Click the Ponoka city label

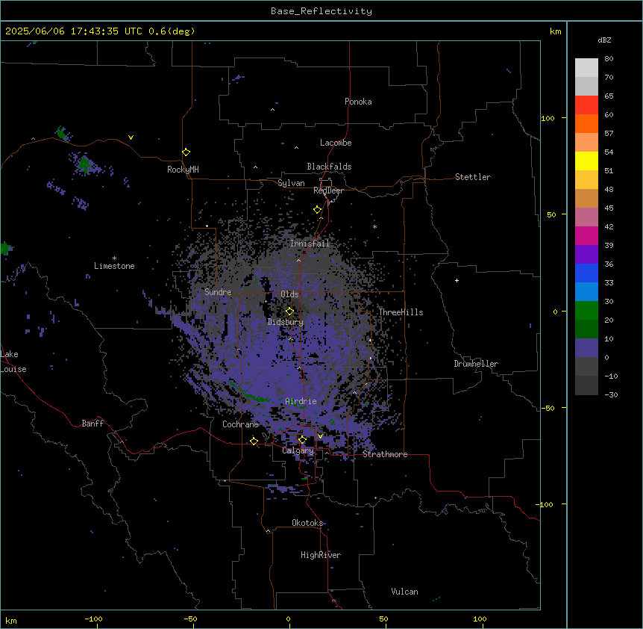pos(358,102)
